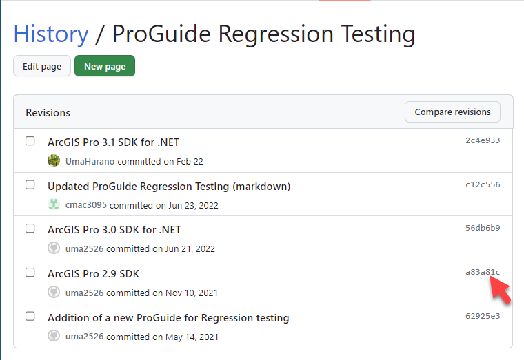Viewport: 524px width, 360px height.
Task: Open commit hash 62925e3
Action: (x=483, y=316)
